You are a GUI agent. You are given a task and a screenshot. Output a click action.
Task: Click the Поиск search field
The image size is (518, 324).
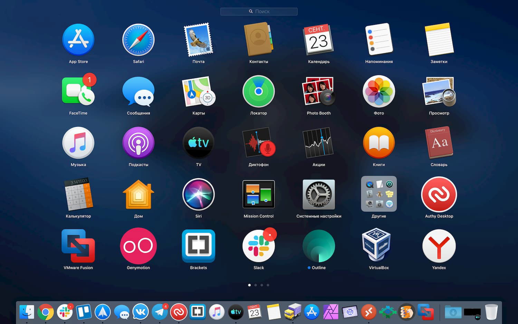click(x=259, y=11)
